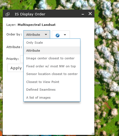Click the IS Display Order title text
The image size is (119, 136).
click(30, 14)
